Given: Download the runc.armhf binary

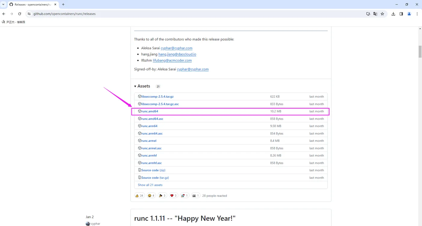Looking at the screenshot, I should point(149,156).
